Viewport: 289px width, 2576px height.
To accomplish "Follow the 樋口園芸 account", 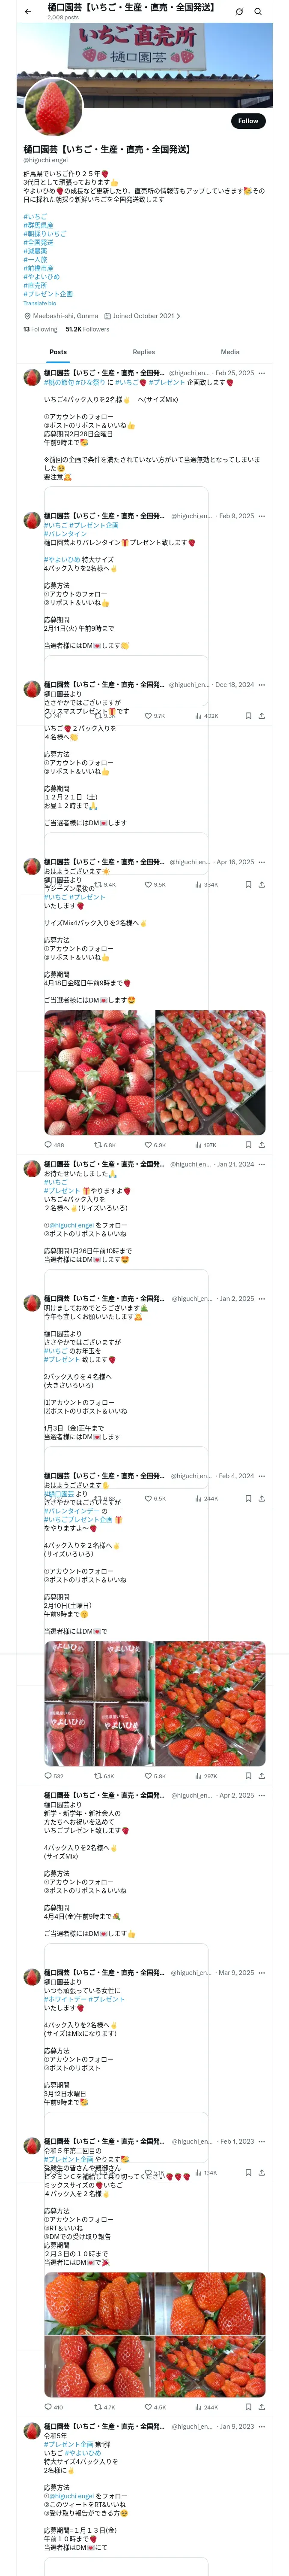I will [x=247, y=121].
